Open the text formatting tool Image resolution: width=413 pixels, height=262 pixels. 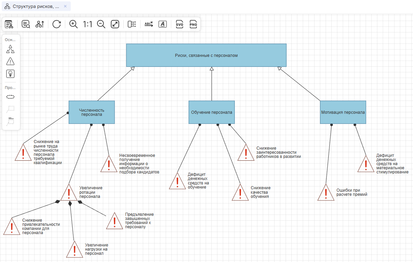162,24
